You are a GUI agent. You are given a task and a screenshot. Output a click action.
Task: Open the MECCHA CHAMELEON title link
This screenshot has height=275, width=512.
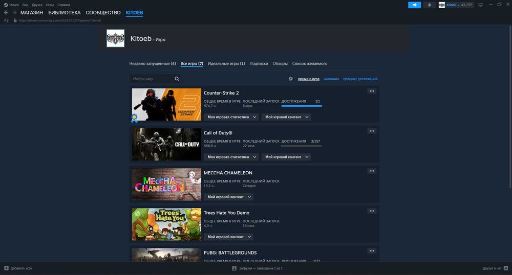228,173
